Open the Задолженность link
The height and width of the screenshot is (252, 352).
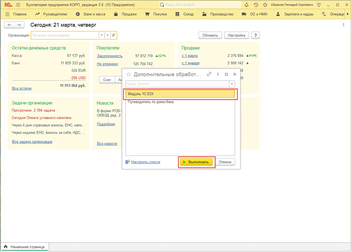click(109, 56)
